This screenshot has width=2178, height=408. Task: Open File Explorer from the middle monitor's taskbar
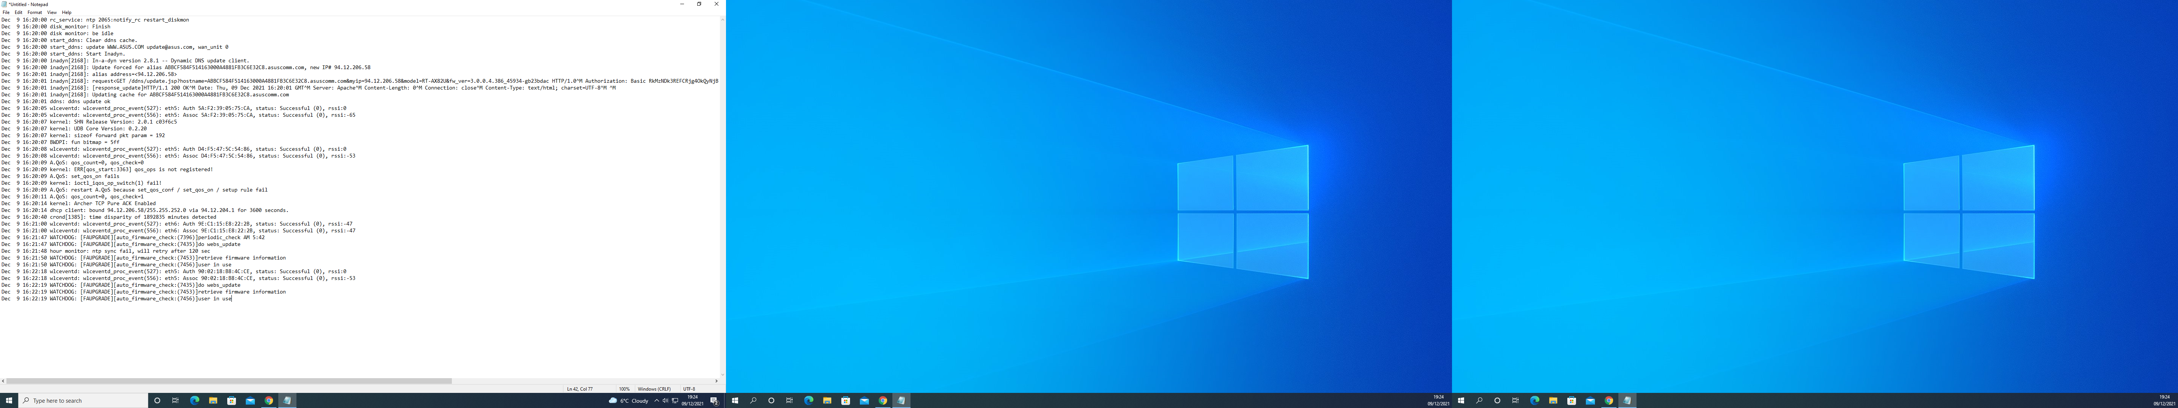pos(827,400)
